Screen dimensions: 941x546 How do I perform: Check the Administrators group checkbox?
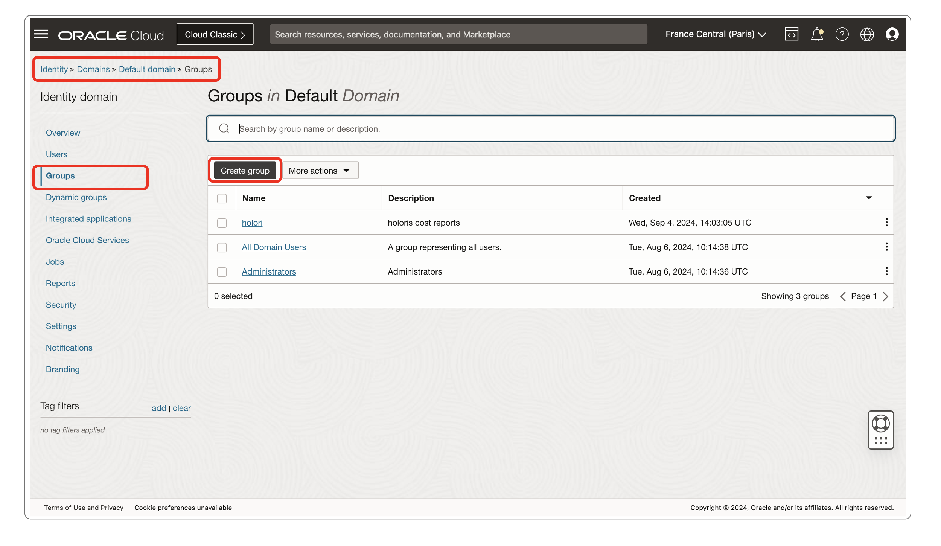[x=221, y=271]
